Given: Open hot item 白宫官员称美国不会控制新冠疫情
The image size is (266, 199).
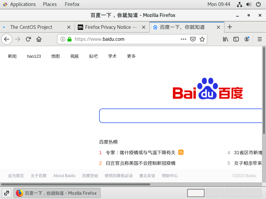Looking at the screenshot, I should tap(140, 163).
